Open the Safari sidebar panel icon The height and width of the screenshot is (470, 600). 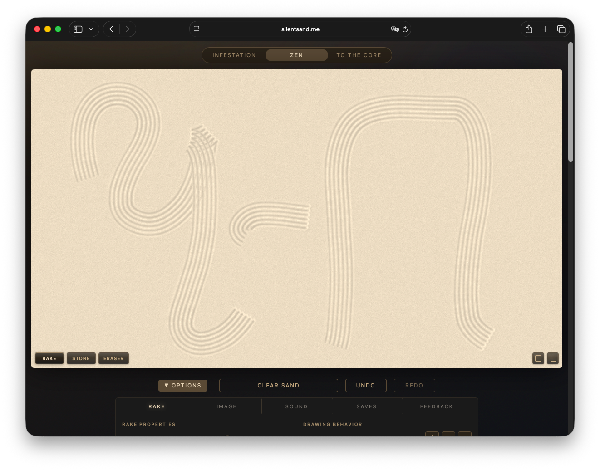[78, 29]
